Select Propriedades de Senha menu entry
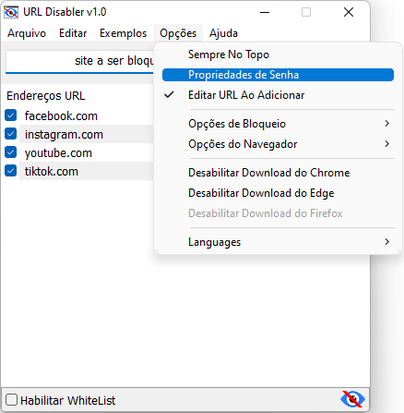Image resolution: width=404 pixels, height=413 pixels. 278,75
